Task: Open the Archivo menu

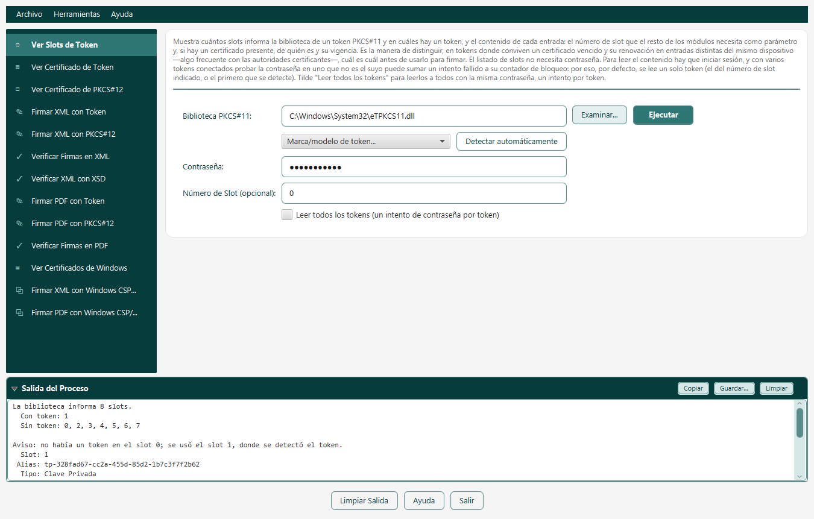Action: [29, 14]
